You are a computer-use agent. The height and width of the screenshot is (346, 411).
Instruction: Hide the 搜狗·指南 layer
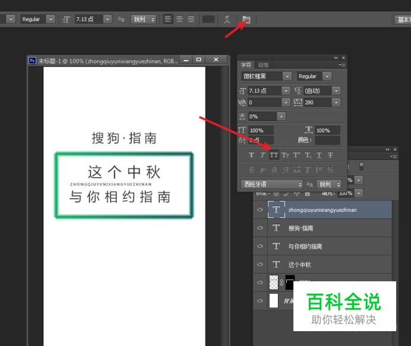[260, 228]
